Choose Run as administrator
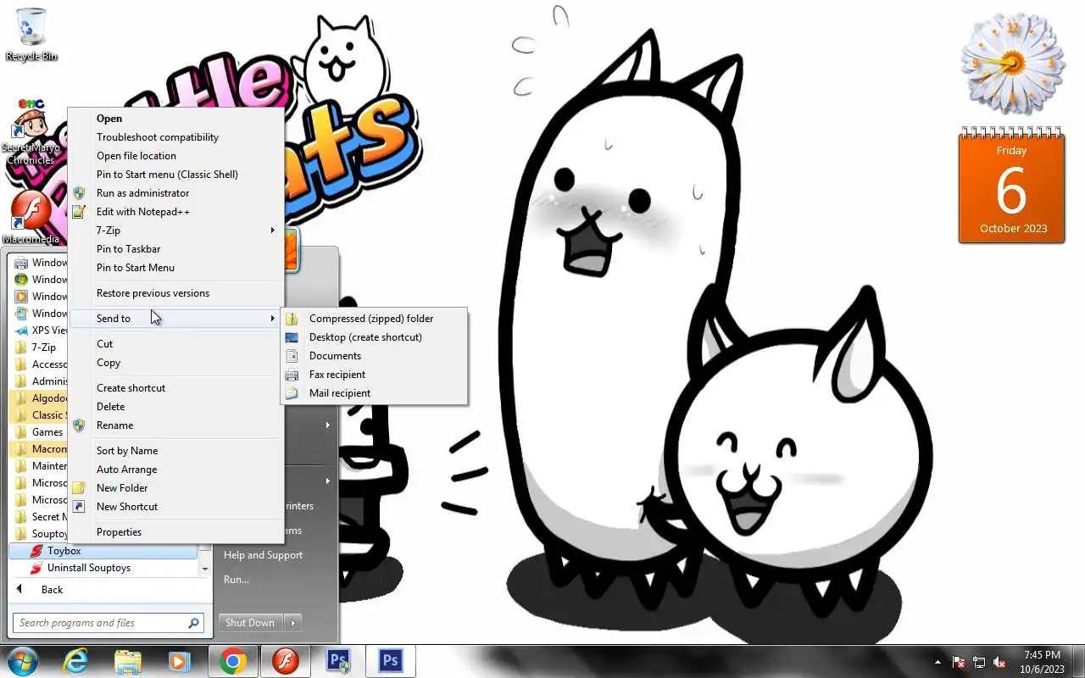The image size is (1085, 678). (175, 193)
